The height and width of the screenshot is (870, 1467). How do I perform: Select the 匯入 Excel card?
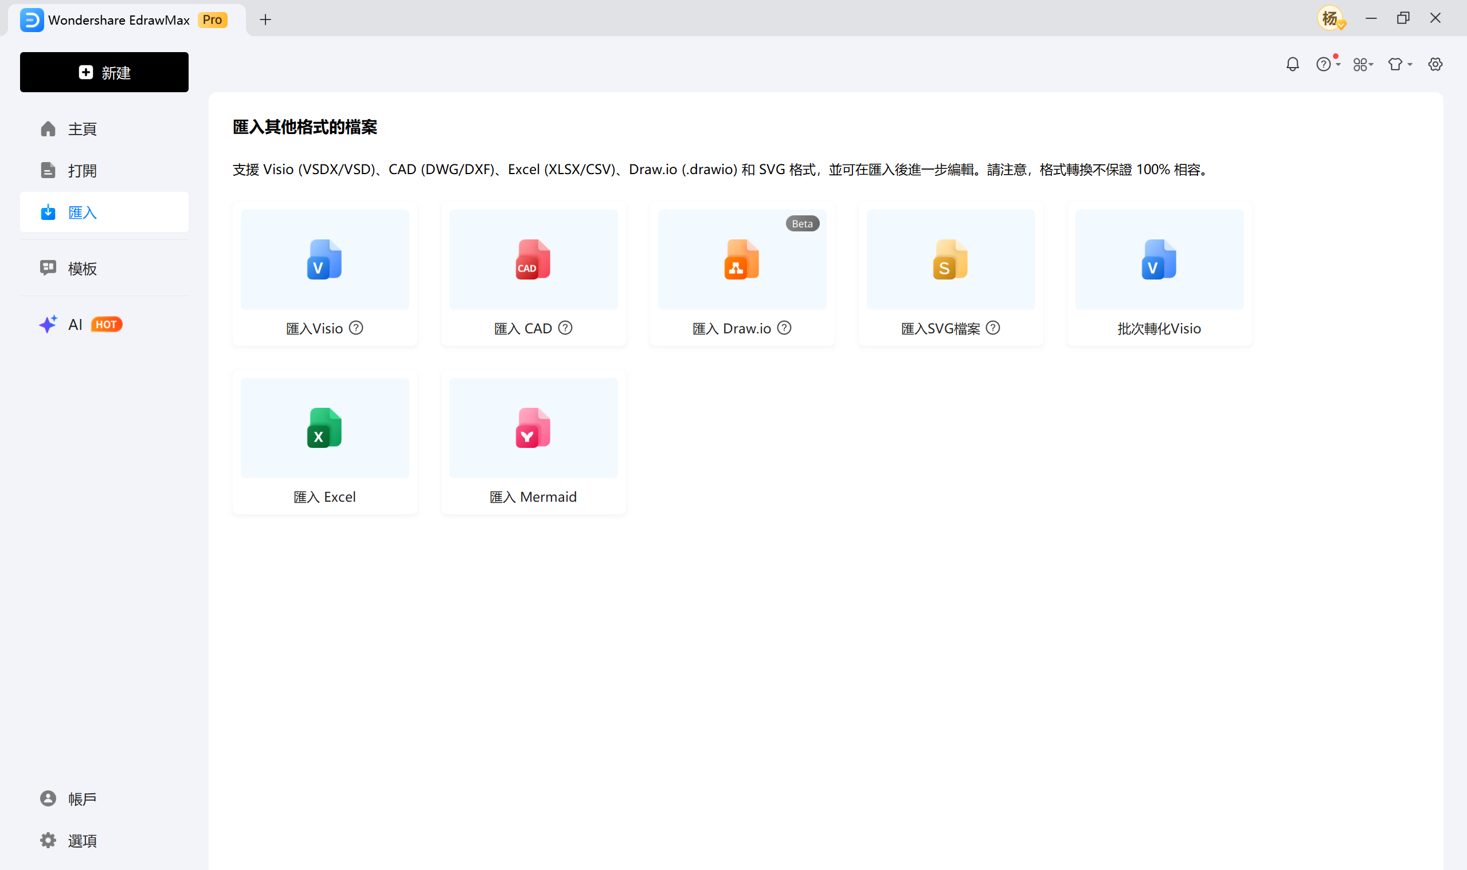[324, 443]
